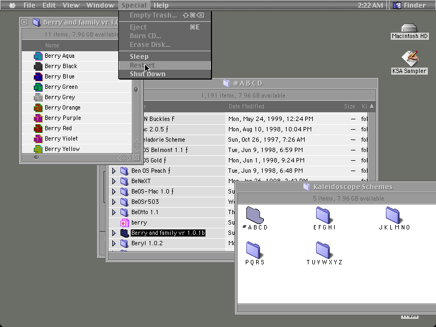Viewport: 436px width, 327px height.
Task: Select the Berry Orange scheme icon
Action: (x=38, y=107)
